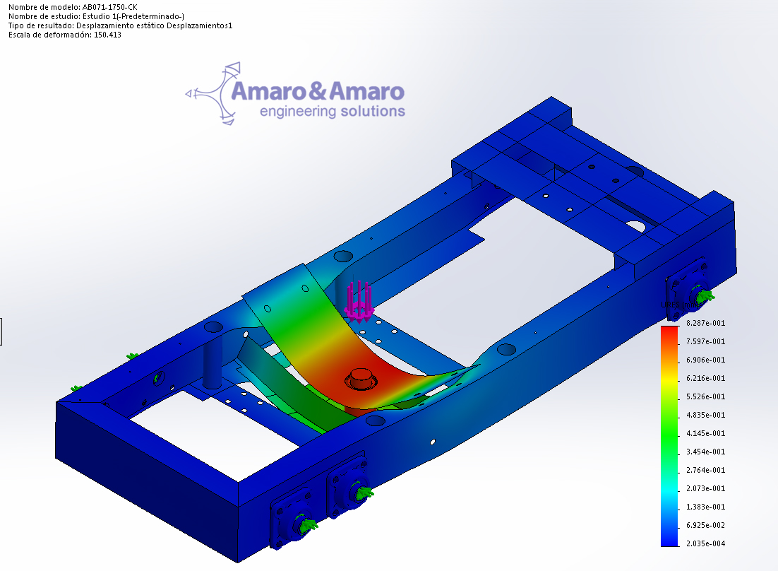The image size is (778, 571).
Task: Click the magenta force arrows on the frame
Action: click(359, 301)
